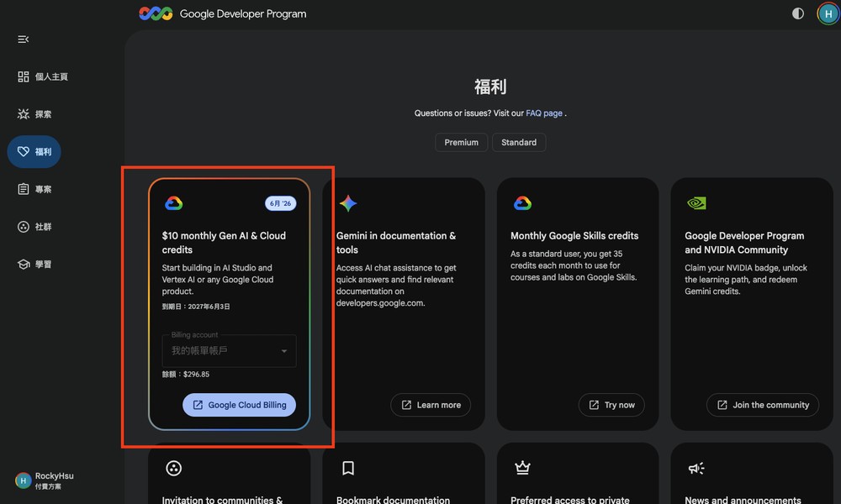Click the 付費方案 label under RockyHsu
Viewport: 841px width, 504px height.
tap(48, 486)
